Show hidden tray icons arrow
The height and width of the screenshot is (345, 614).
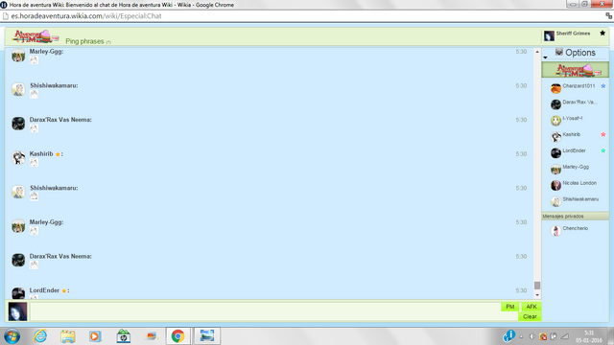521,336
